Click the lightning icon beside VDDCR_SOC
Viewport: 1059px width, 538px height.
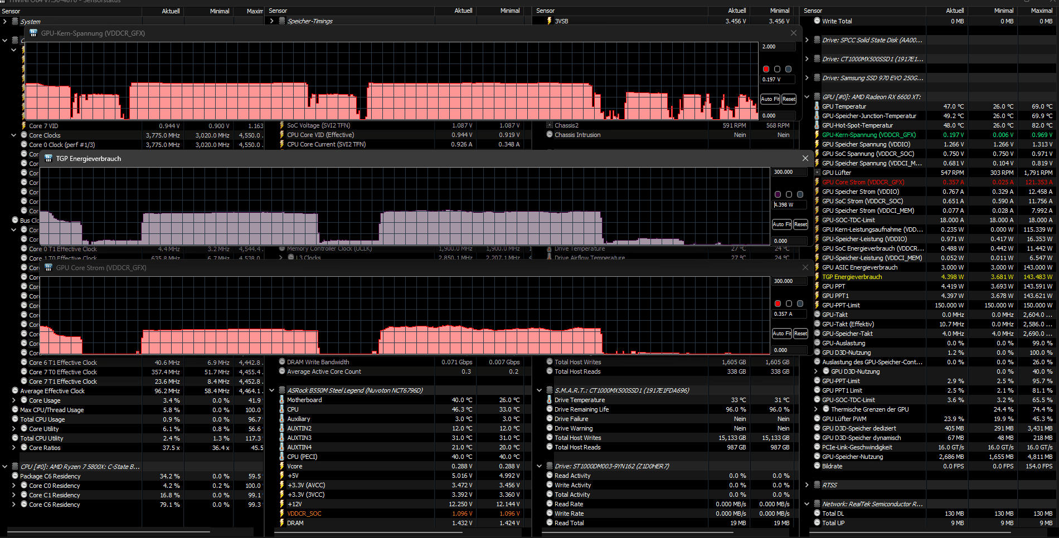pyautogui.click(x=282, y=513)
